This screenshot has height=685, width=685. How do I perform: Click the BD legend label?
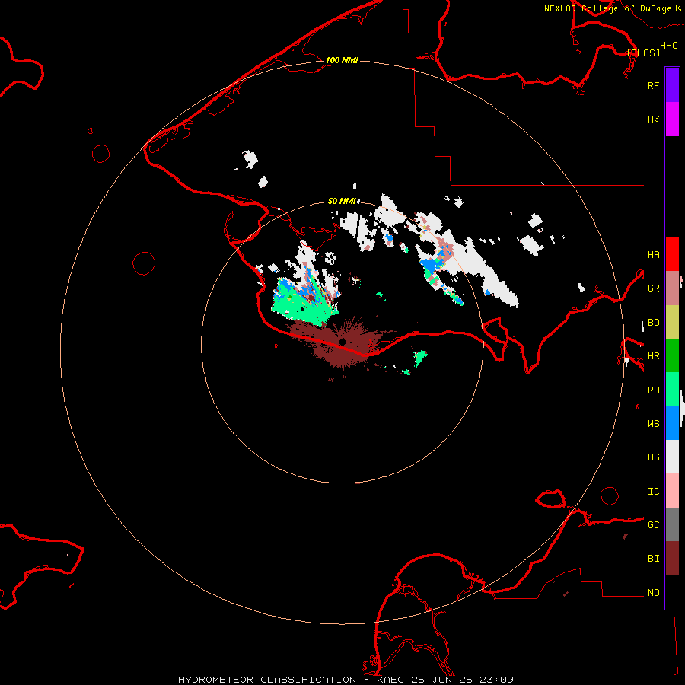click(x=653, y=323)
